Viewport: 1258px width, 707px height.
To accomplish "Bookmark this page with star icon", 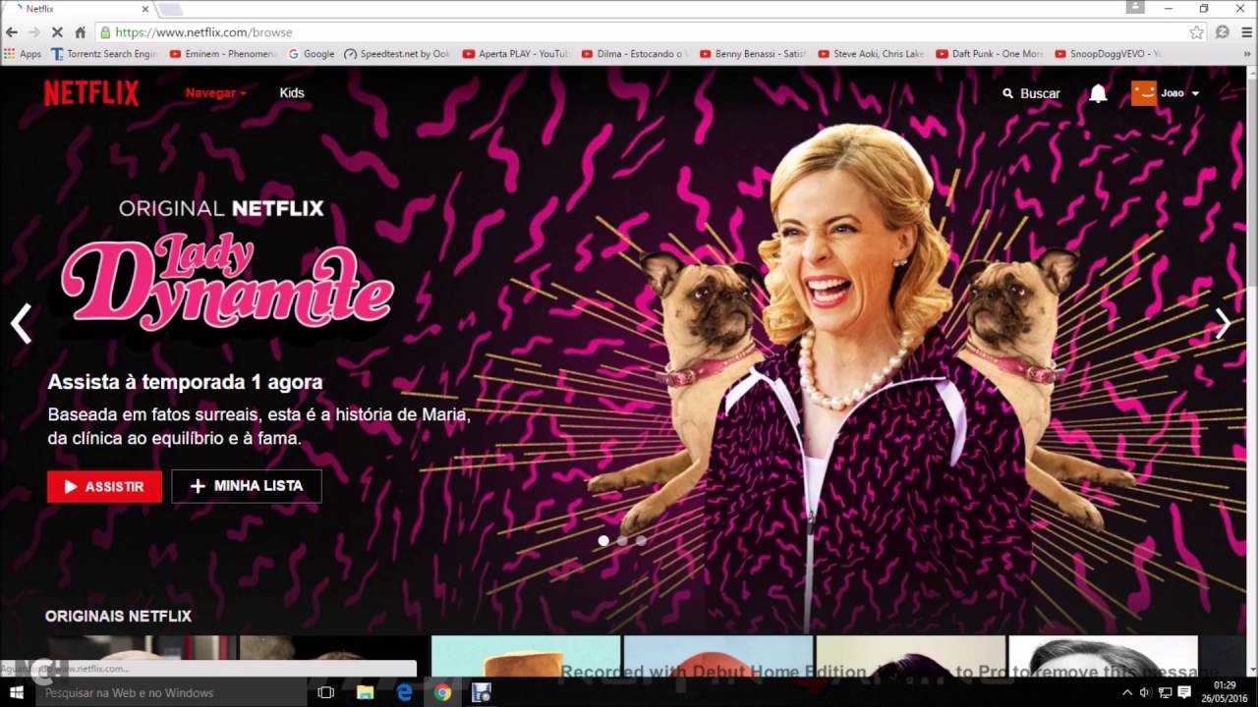I will click(1196, 32).
